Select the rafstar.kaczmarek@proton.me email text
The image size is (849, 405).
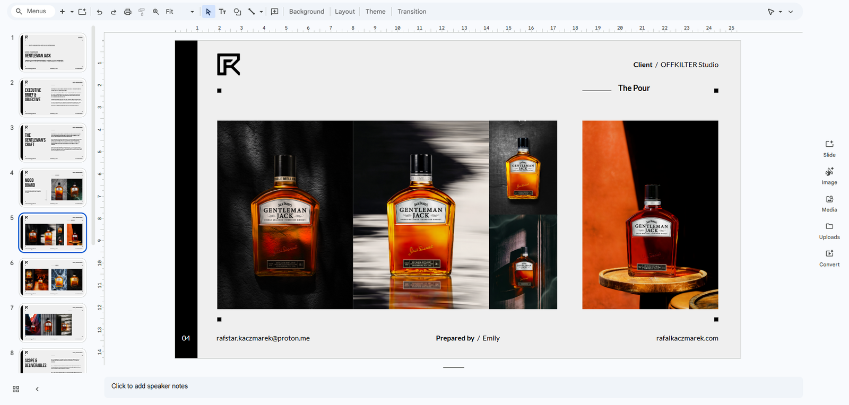[x=263, y=338]
